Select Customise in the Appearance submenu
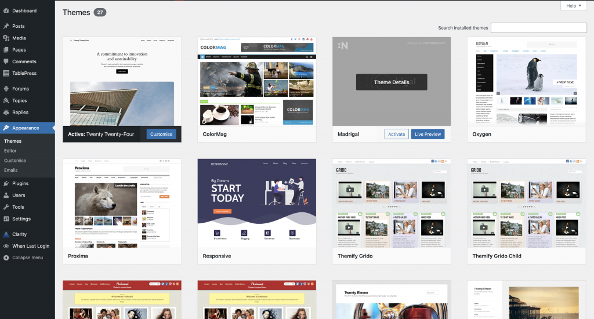 (x=15, y=161)
